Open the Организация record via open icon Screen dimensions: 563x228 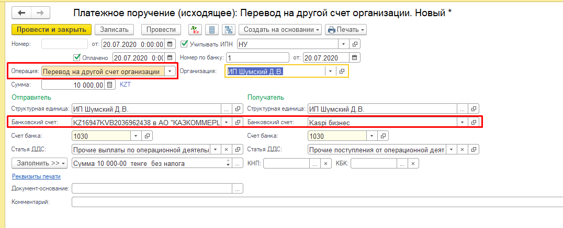point(342,71)
